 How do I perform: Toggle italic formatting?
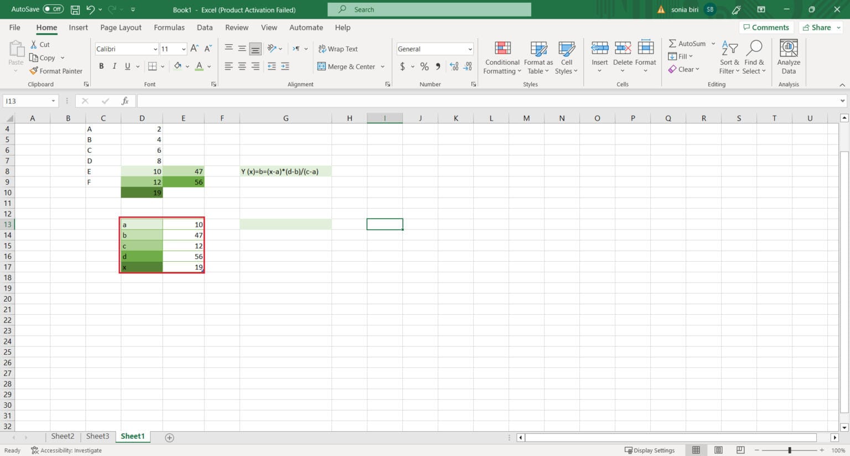coord(114,66)
